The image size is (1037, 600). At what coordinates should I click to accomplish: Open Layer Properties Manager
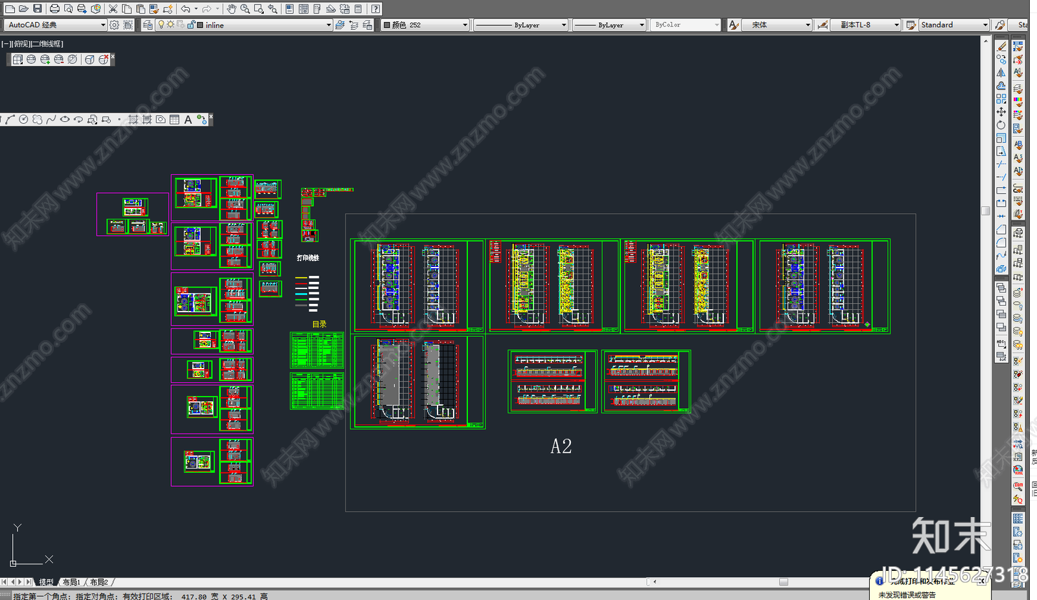pyautogui.click(x=148, y=25)
